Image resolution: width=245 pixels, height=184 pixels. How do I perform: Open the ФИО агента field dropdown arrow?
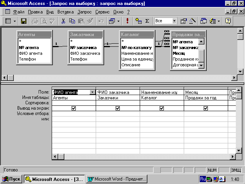click(x=93, y=92)
